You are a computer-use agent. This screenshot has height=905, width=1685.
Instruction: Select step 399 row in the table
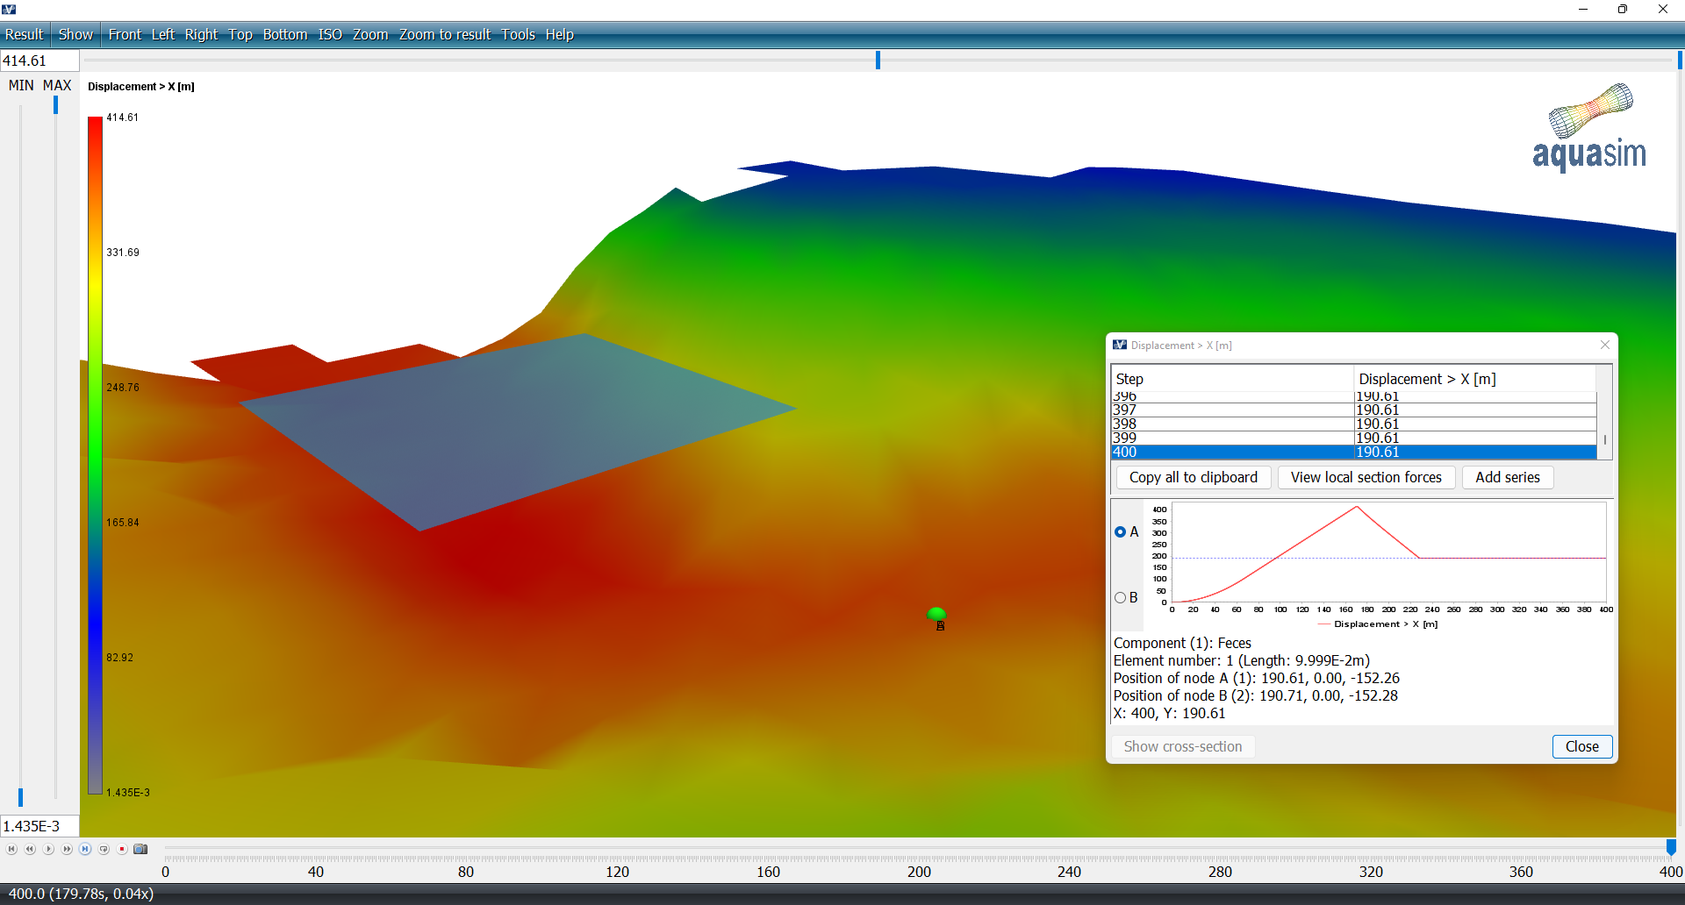click(1353, 438)
